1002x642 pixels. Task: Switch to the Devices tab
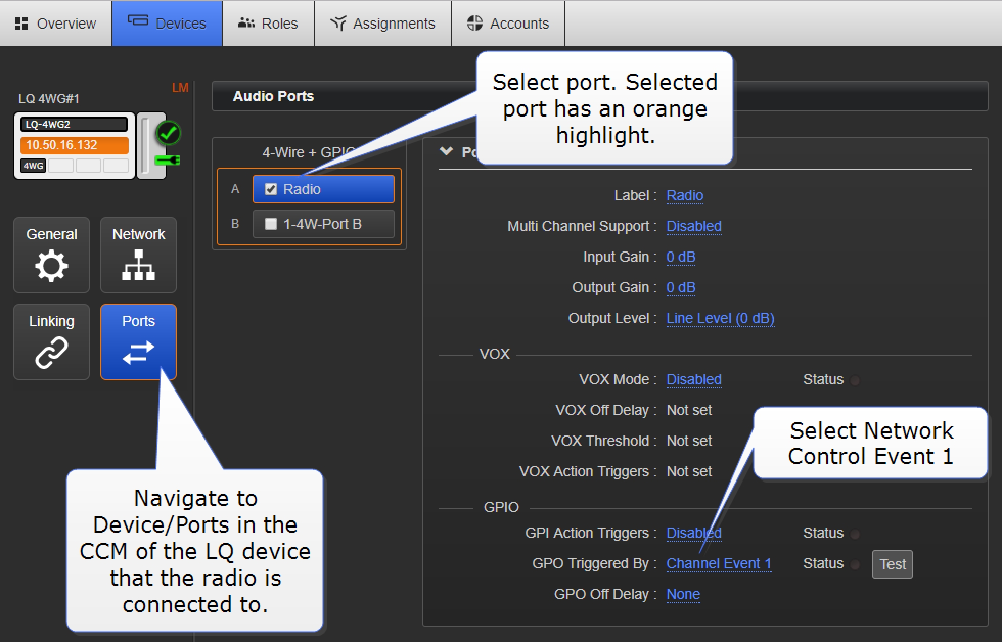point(167,23)
